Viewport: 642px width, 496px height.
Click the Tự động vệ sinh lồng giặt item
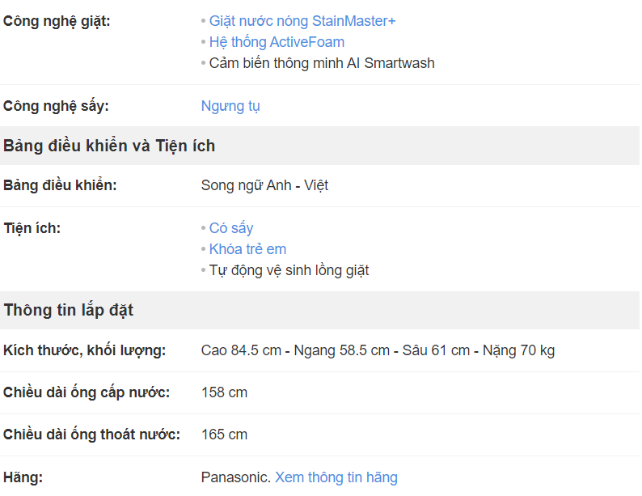click(x=289, y=270)
